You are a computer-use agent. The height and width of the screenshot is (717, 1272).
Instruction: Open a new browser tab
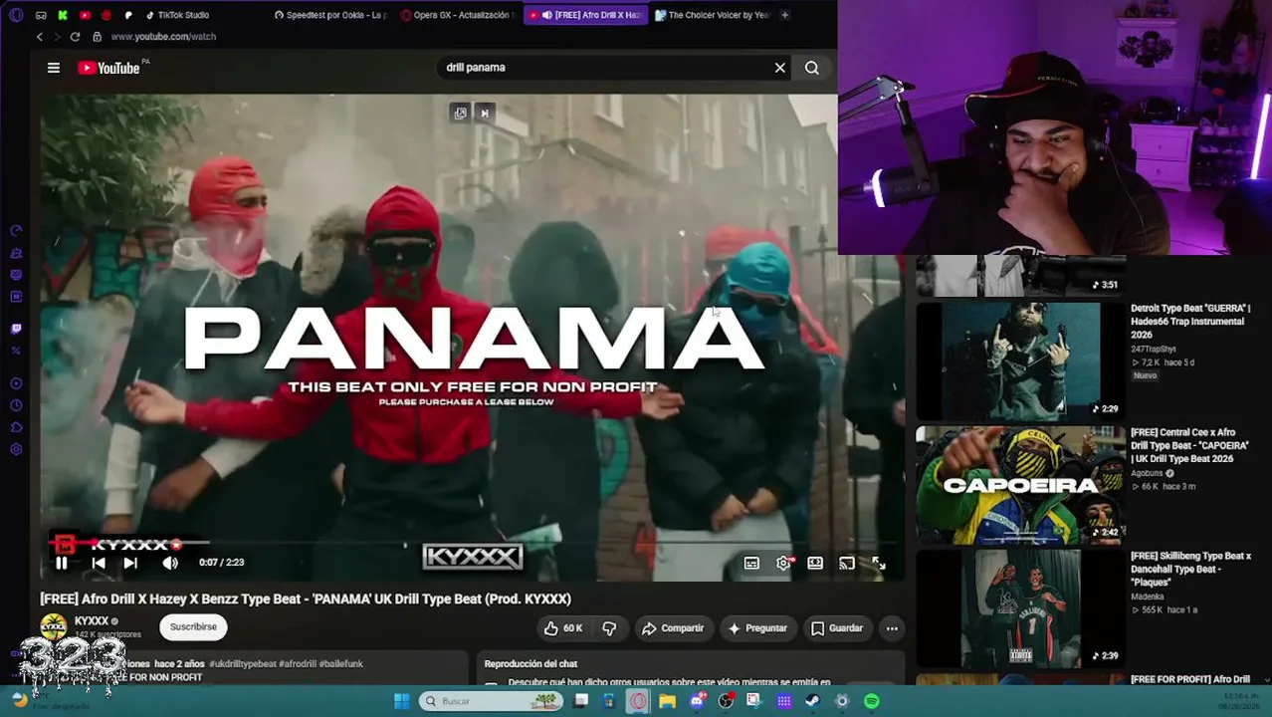tap(784, 15)
